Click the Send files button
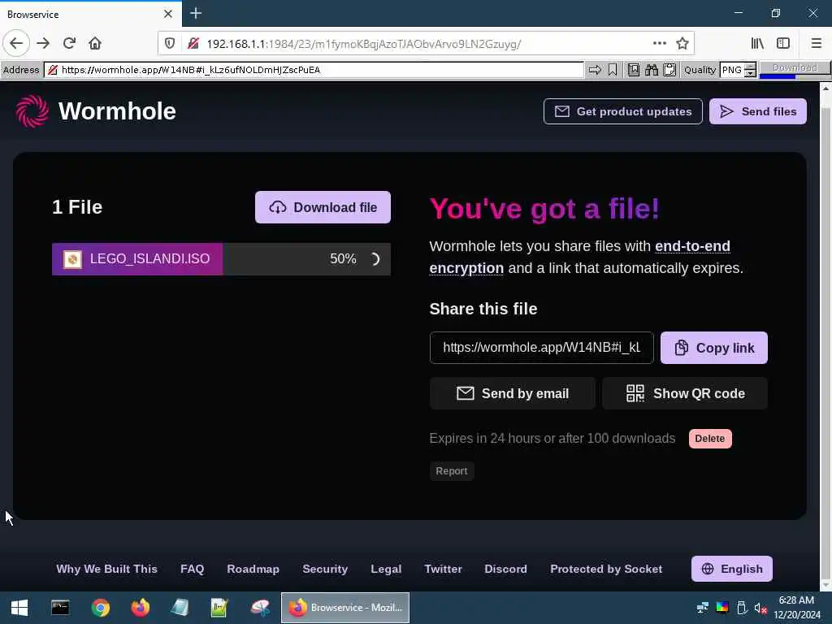832x624 pixels. (758, 111)
